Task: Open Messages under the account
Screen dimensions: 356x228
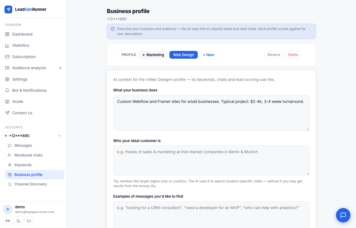Action: click(x=34, y=145)
